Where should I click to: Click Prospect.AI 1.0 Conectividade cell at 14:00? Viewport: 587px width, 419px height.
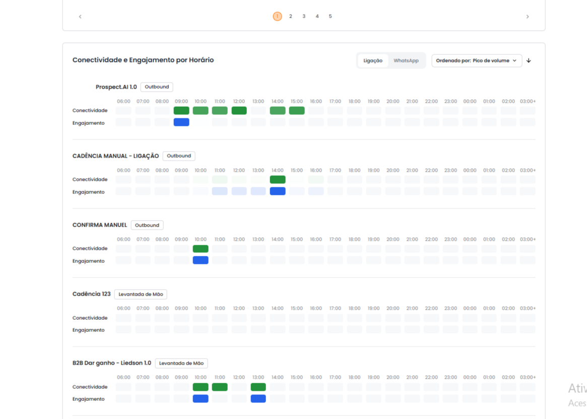278,111
